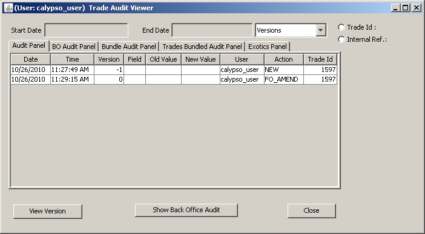The image size is (425, 234).
Task: Click date 10/26/2010 in FO_AMEND row
Action: pyautogui.click(x=31, y=80)
